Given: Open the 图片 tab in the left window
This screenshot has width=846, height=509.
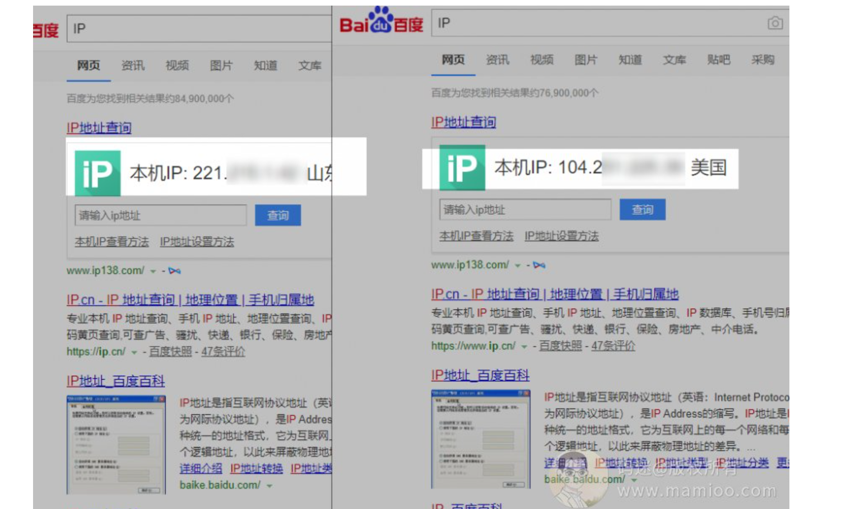Looking at the screenshot, I should tap(221, 65).
